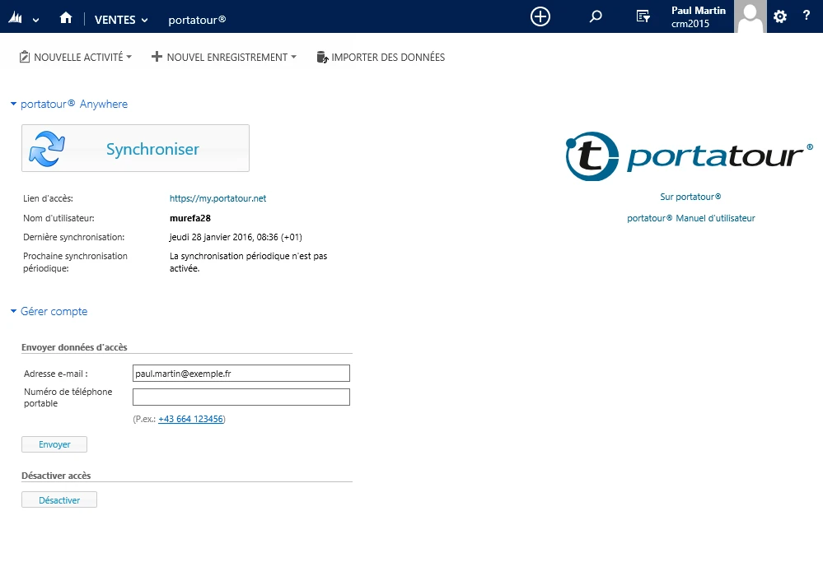Click the last sync date jeudi 28 janvier 2016
Viewport: 823px width, 576px height.
236,237
